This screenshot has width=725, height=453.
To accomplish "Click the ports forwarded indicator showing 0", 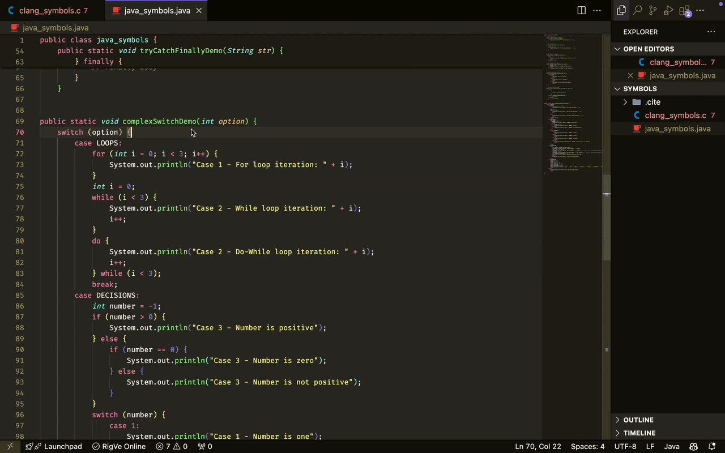I will click(205, 446).
